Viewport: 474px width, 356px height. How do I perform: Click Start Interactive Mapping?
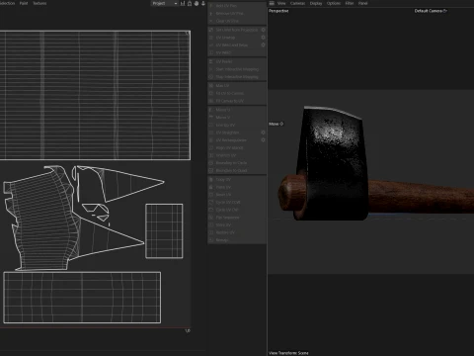point(237,69)
